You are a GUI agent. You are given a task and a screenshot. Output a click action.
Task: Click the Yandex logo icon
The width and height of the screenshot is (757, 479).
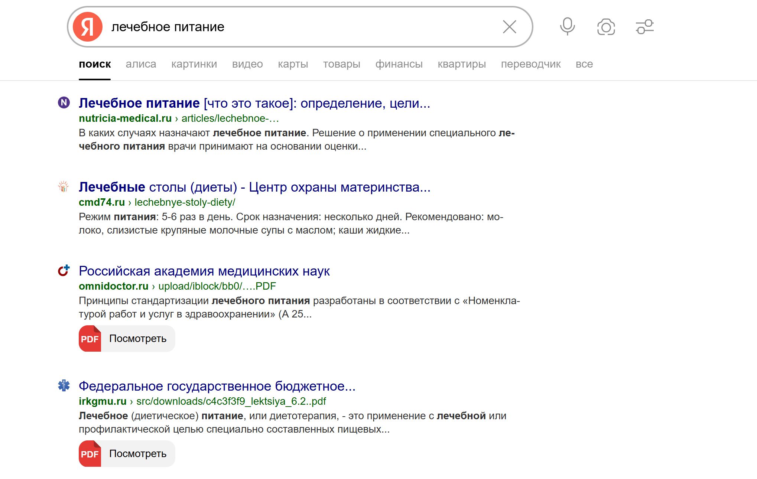(88, 27)
